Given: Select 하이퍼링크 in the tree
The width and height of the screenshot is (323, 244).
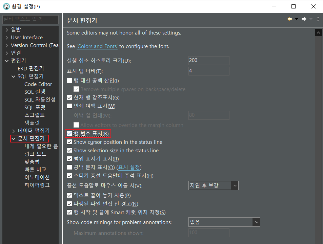Looking at the screenshot, I should point(37,185).
